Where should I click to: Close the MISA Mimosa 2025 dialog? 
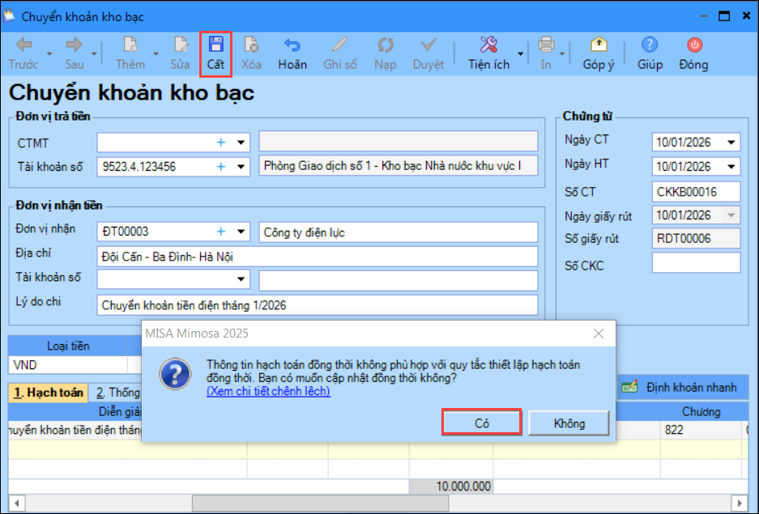tap(599, 333)
